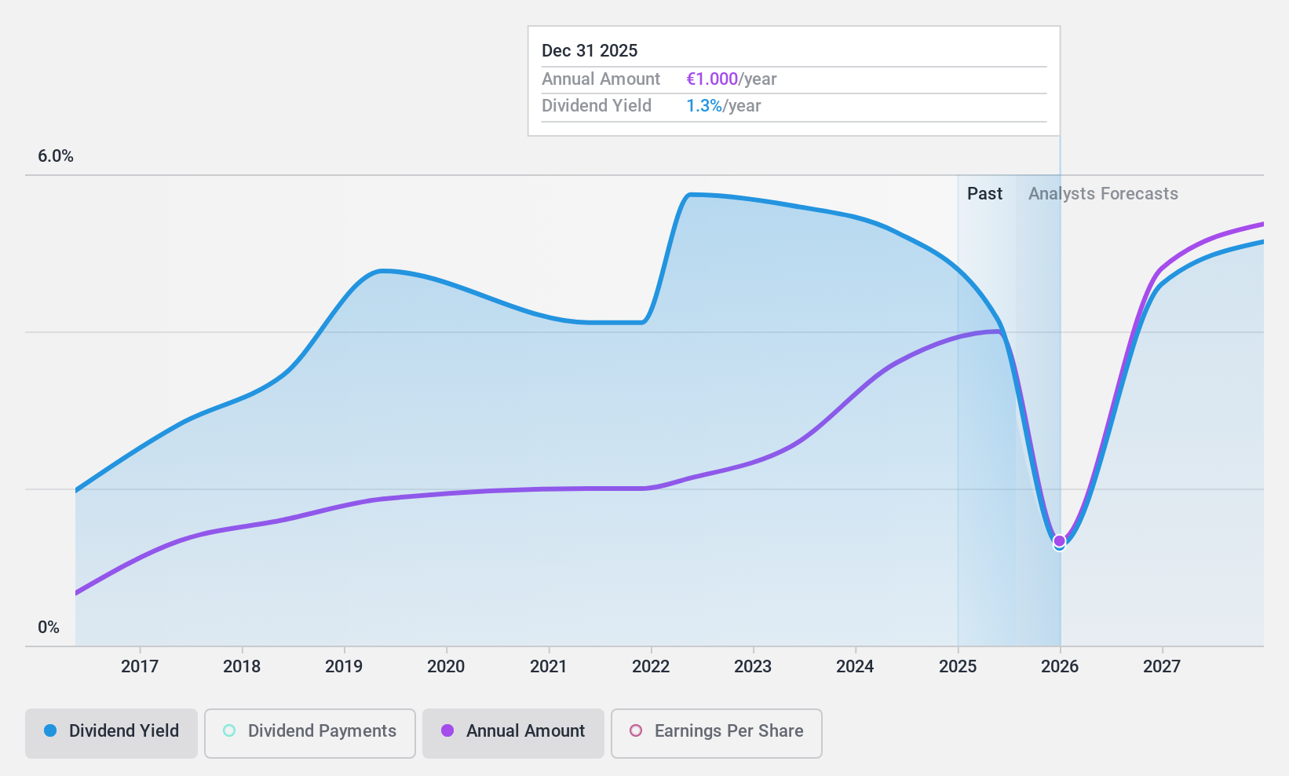Click the 0% y-axis label
This screenshot has height=776, width=1289.
coord(49,628)
